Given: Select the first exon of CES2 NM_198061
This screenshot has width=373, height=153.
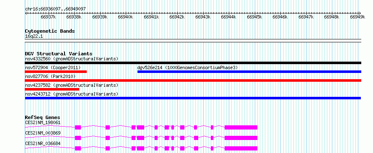Looking at the screenshot, I should pos(78,127).
